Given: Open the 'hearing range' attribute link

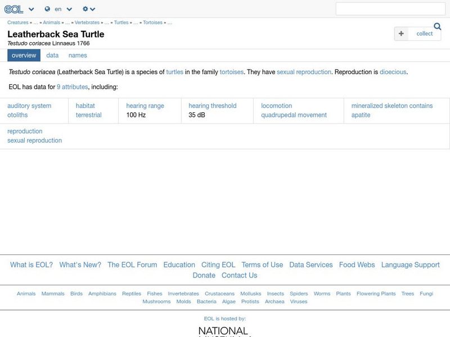Looking at the screenshot, I should [x=145, y=106].
